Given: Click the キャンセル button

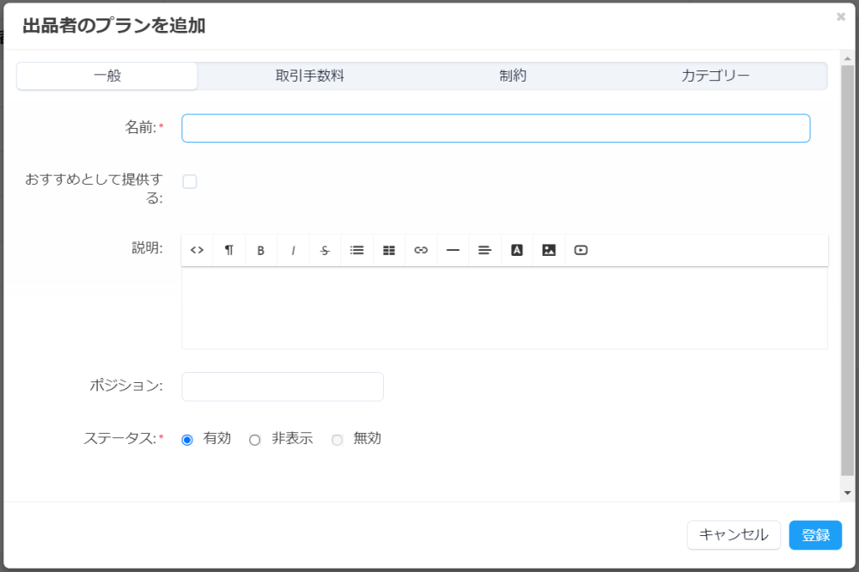Looking at the screenshot, I should tap(734, 535).
